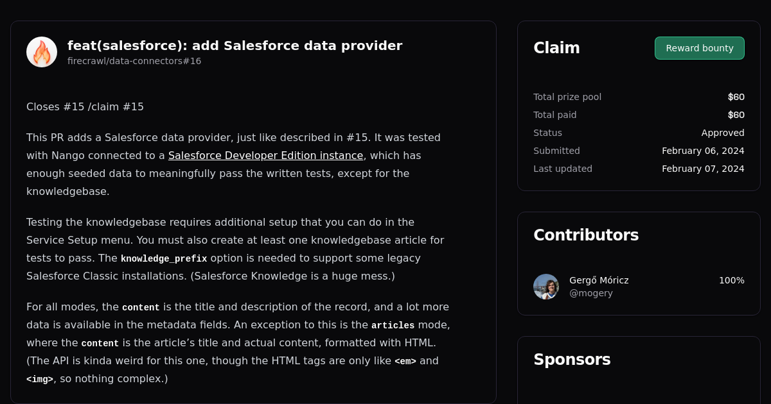Click the @mogery username
The width and height of the screenshot is (771, 404).
pos(590,293)
